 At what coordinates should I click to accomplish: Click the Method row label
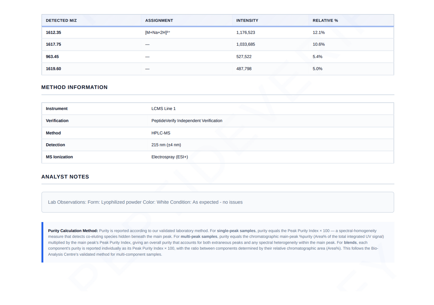53,133
